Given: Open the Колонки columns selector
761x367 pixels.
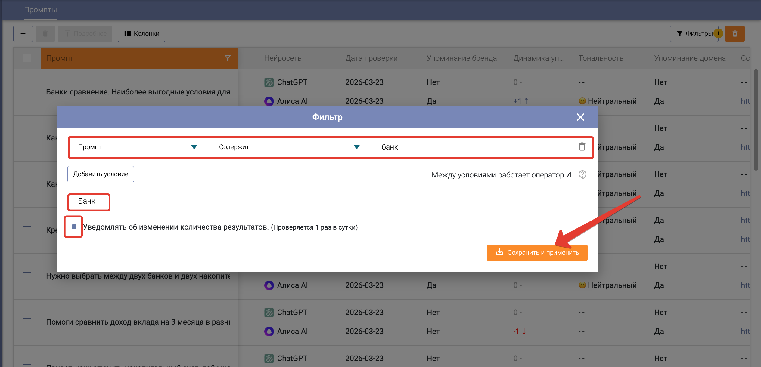Looking at the screenshot, I should pos(141,34).
